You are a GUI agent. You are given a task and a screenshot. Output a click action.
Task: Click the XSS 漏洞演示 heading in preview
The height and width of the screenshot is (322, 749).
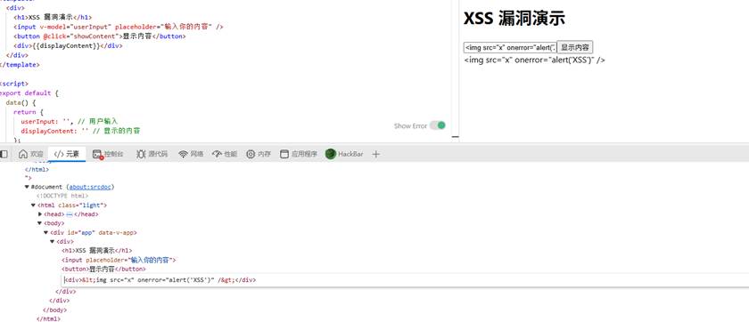tap(514, 19)
